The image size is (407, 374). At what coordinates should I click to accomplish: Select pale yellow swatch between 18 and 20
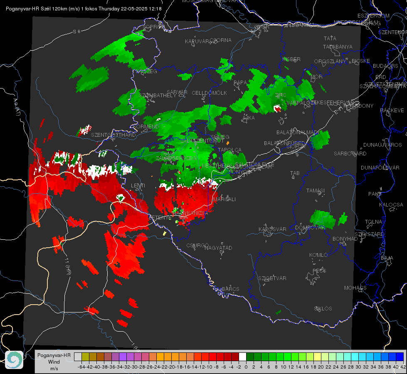[x=318, y=357]
